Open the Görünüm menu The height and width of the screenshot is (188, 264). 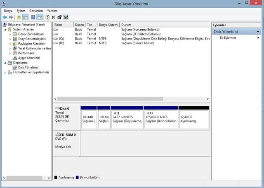click(36, 11)
